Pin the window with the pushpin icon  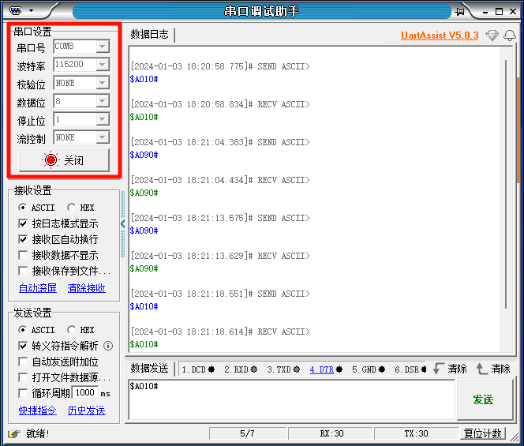click(460, 12)
